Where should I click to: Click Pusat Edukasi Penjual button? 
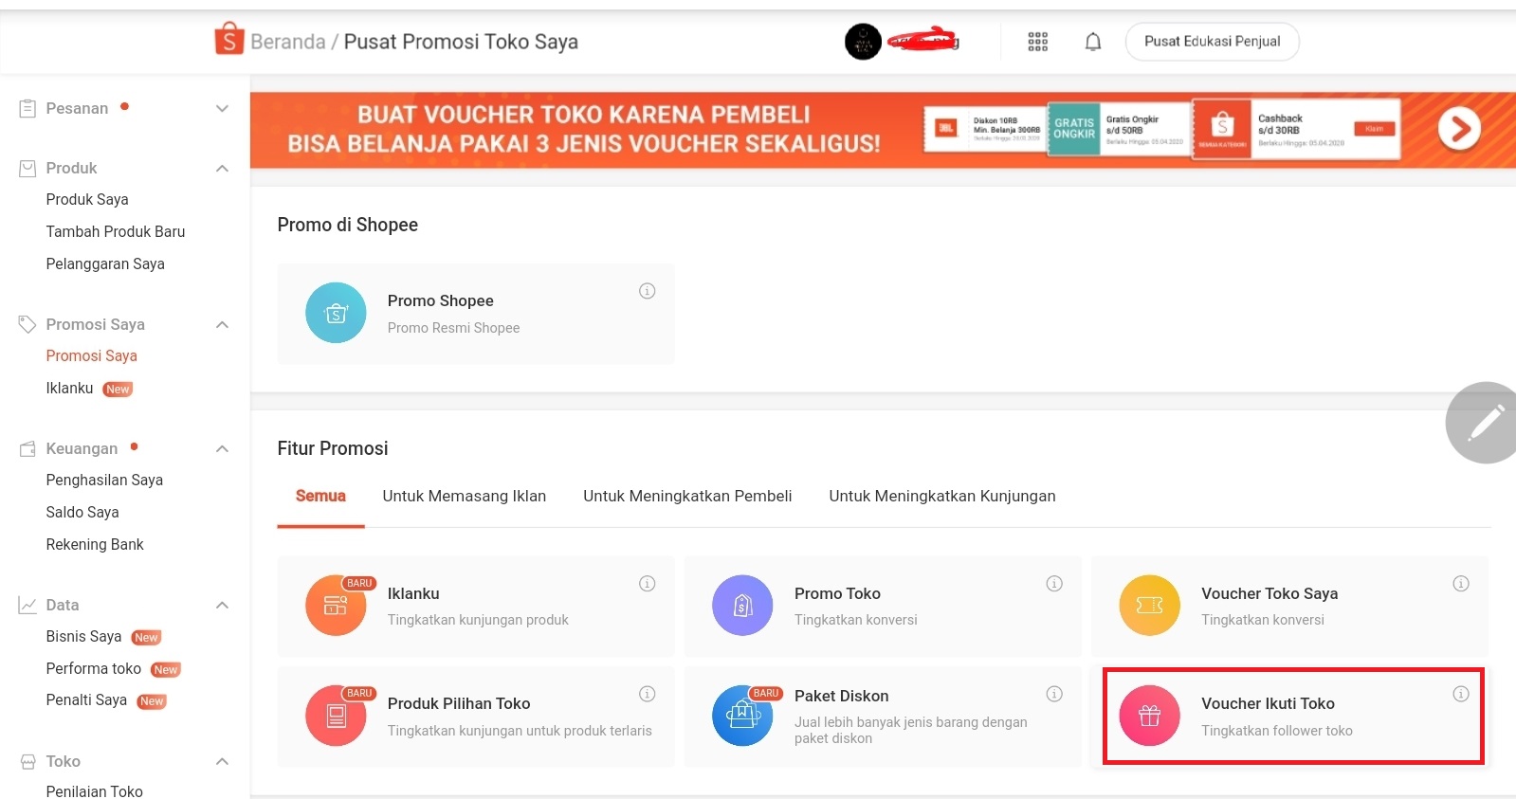point(1212,42)
